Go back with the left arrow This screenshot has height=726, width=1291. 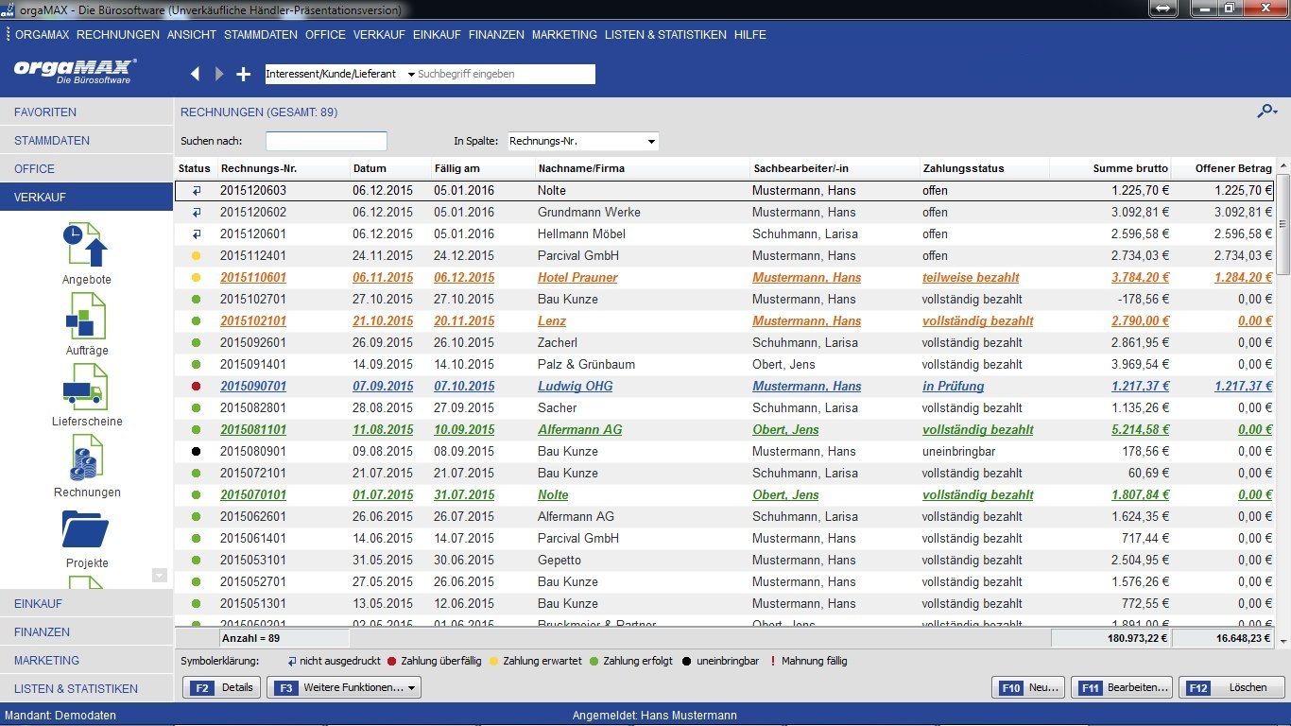(x=196, y=74)
